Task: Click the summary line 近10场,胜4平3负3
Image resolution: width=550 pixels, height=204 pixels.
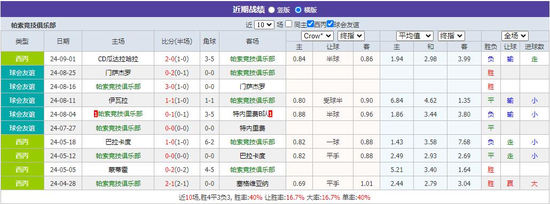Action: [x=205, y=197]
